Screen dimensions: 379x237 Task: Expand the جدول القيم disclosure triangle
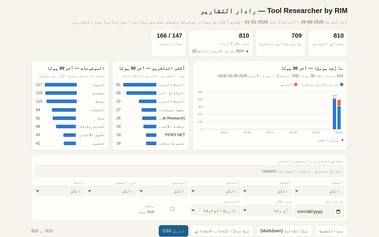(x=342, y=140)
